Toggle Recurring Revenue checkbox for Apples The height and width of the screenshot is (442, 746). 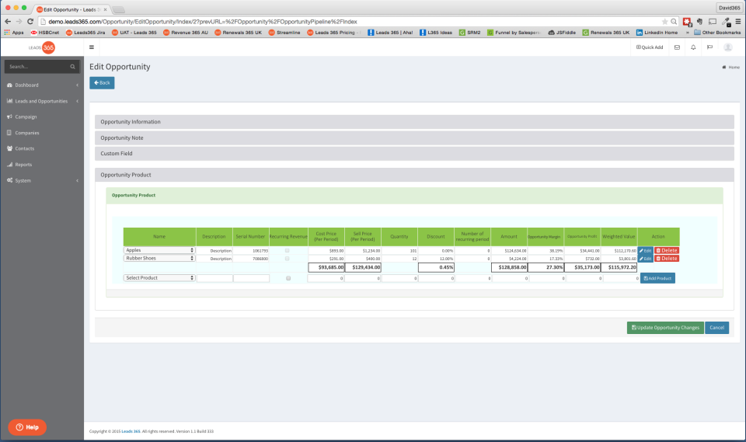287,250
